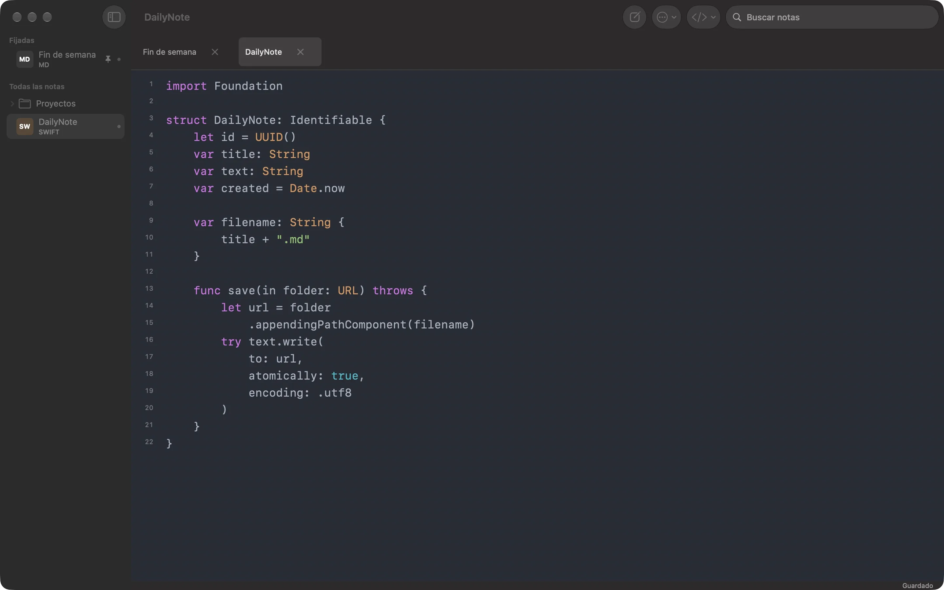The width and height of the screenshot is (944, 590).
Task: Click the Buscar notas search field
Action: [x=832, y=17]
